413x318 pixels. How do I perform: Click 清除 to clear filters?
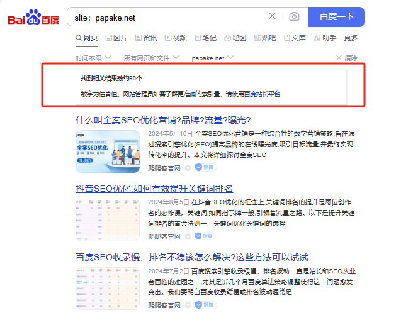pos(347,58)
